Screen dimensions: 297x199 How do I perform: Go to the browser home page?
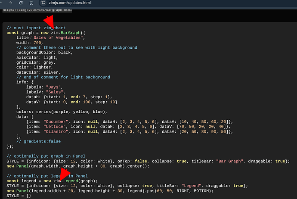[x=31, y=3]
